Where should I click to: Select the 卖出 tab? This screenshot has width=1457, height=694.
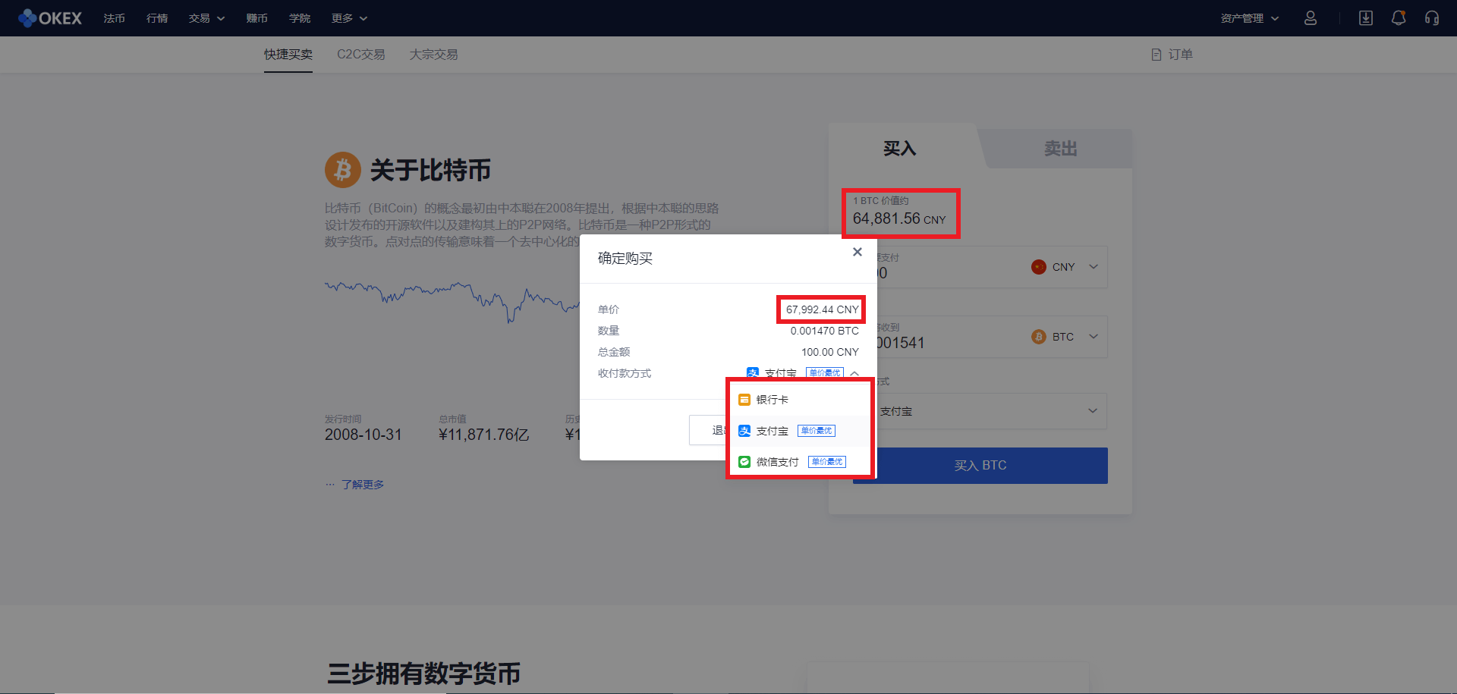pyautogui.click(x=1060, y=149)
